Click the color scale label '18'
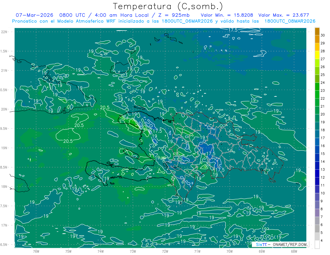This screenshot has width=330, height=255. 323,130
